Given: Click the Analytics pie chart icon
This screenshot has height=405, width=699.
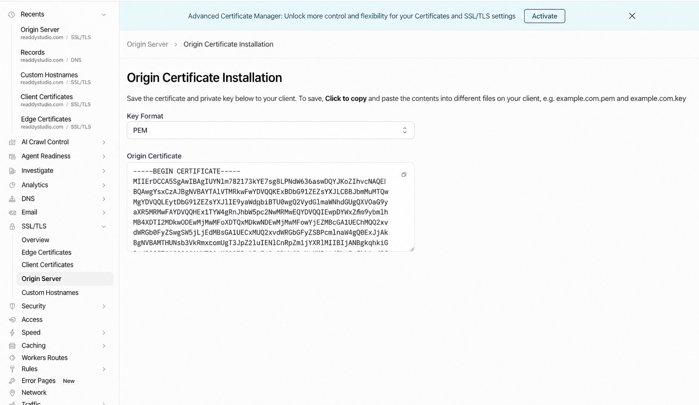Looking at the screenshot, I should [x=12, y=185].
